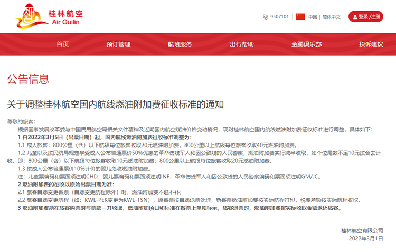Screen dimensions: 396x252
Task: Select the 中国 region link
Action: (313, 17)
